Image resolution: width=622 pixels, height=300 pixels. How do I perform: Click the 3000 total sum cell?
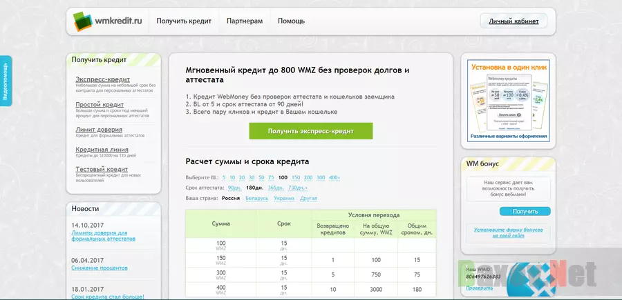pyautogui.click(x=376, y=290)
